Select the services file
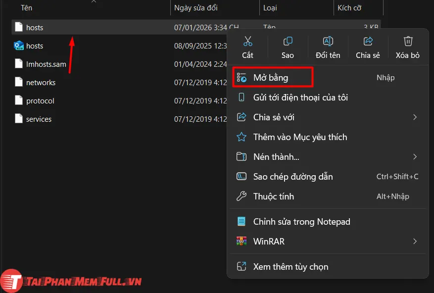The width and height of the screenshot is (434, 293). pos(39,119)
